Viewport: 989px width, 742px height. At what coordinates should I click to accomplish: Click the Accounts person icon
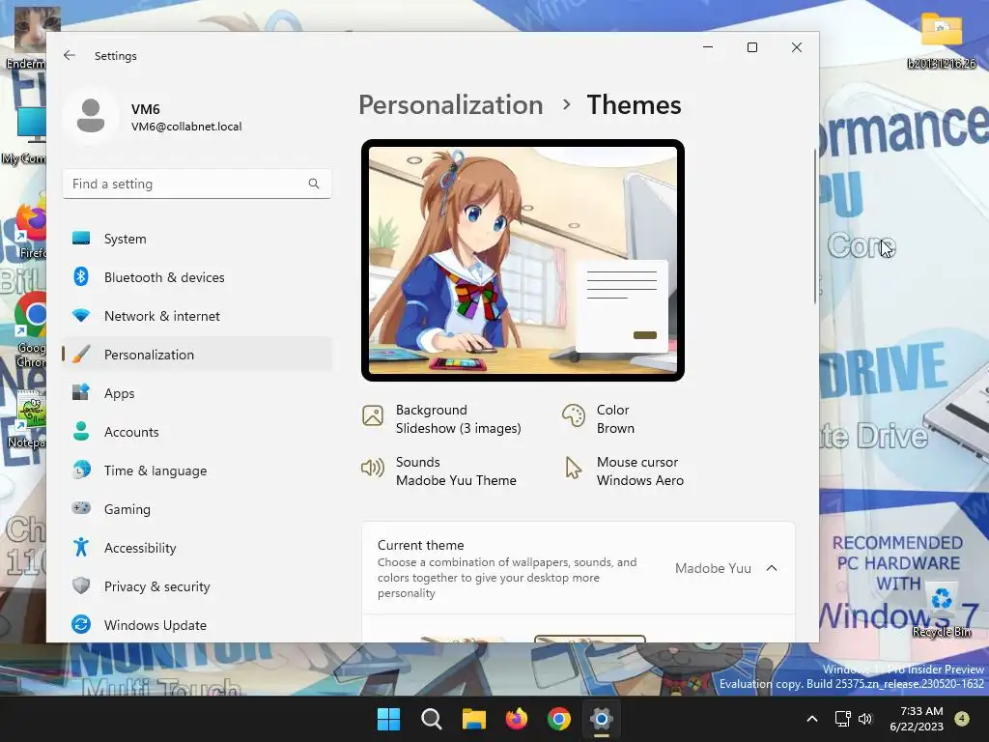point(81,431)
